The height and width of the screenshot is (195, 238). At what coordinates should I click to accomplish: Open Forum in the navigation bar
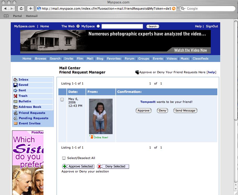tap(130, 59)
